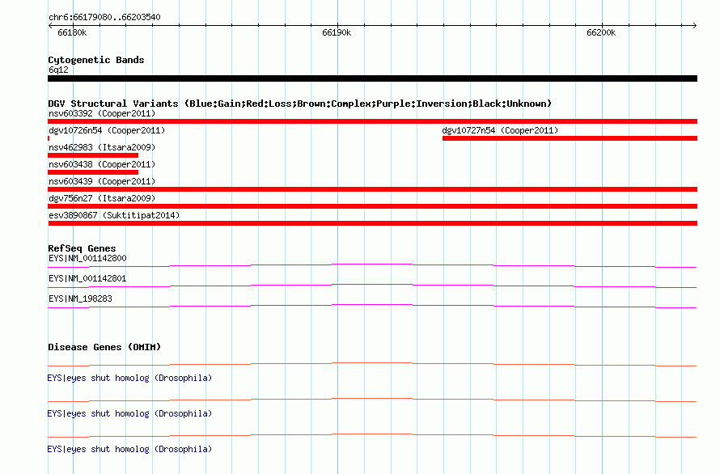This screenshot has width=720, height=474.
Task: Click the ruler's right arrow end
Action: pyautogui.click(x=695, y=25)
